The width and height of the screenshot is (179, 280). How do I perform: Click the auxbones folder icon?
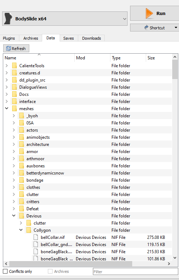point(21,166)
